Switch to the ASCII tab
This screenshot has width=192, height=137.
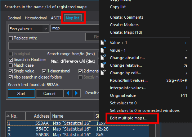(x=56, y=18)
